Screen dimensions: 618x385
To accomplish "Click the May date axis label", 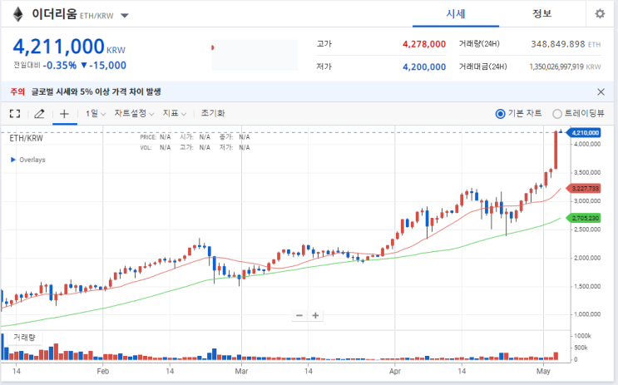I will (x=543, y=371).
